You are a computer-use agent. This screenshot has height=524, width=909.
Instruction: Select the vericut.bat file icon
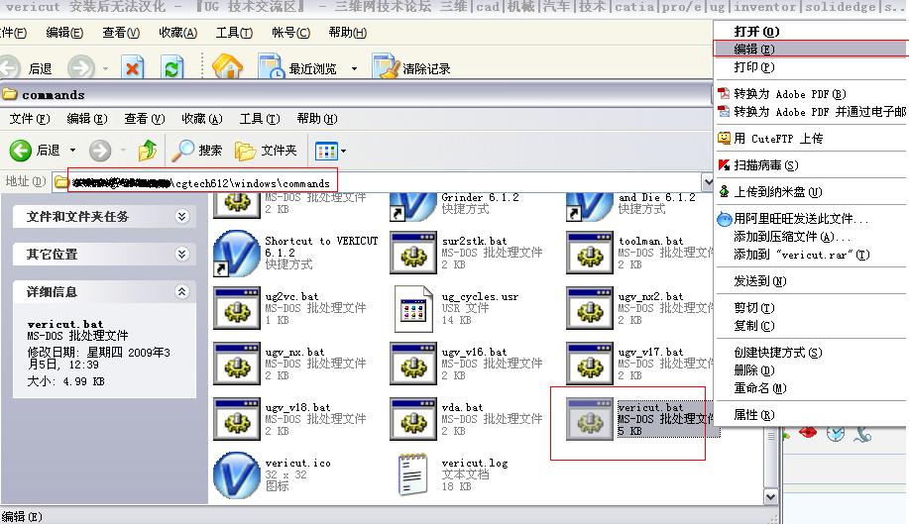coord(590,419)
